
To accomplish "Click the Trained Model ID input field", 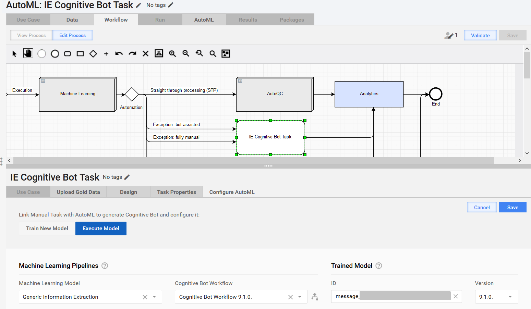I will tap(396, 296).
